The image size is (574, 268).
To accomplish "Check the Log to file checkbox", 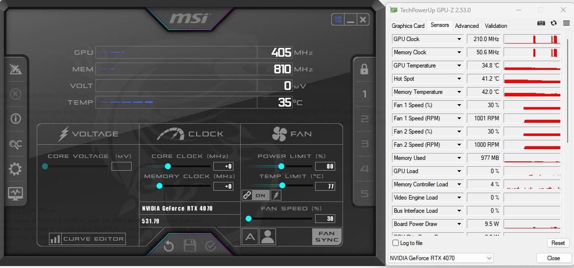I will (395, 243).
